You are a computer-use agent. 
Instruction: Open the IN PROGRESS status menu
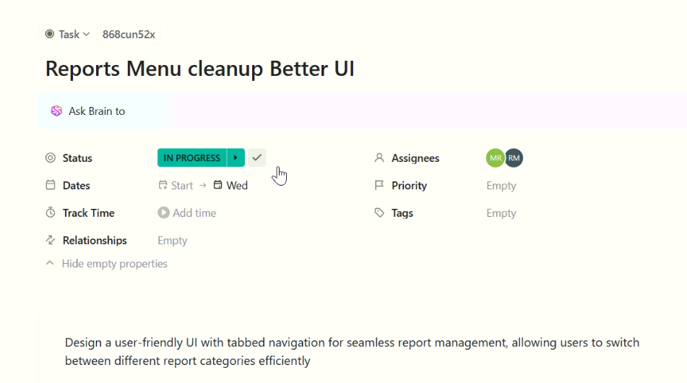[191, 158]
